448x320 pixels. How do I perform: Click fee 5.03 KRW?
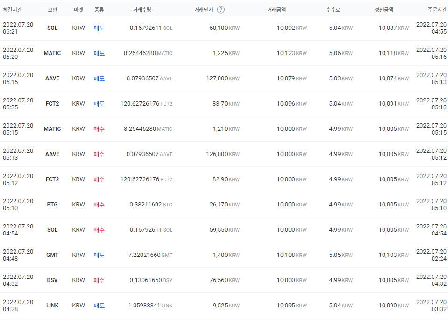[341, 78]
